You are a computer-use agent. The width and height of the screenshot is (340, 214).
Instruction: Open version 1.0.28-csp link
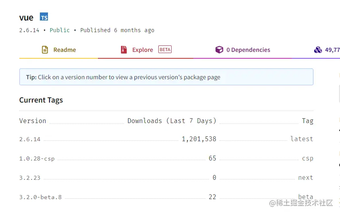[x=37, y=158]
